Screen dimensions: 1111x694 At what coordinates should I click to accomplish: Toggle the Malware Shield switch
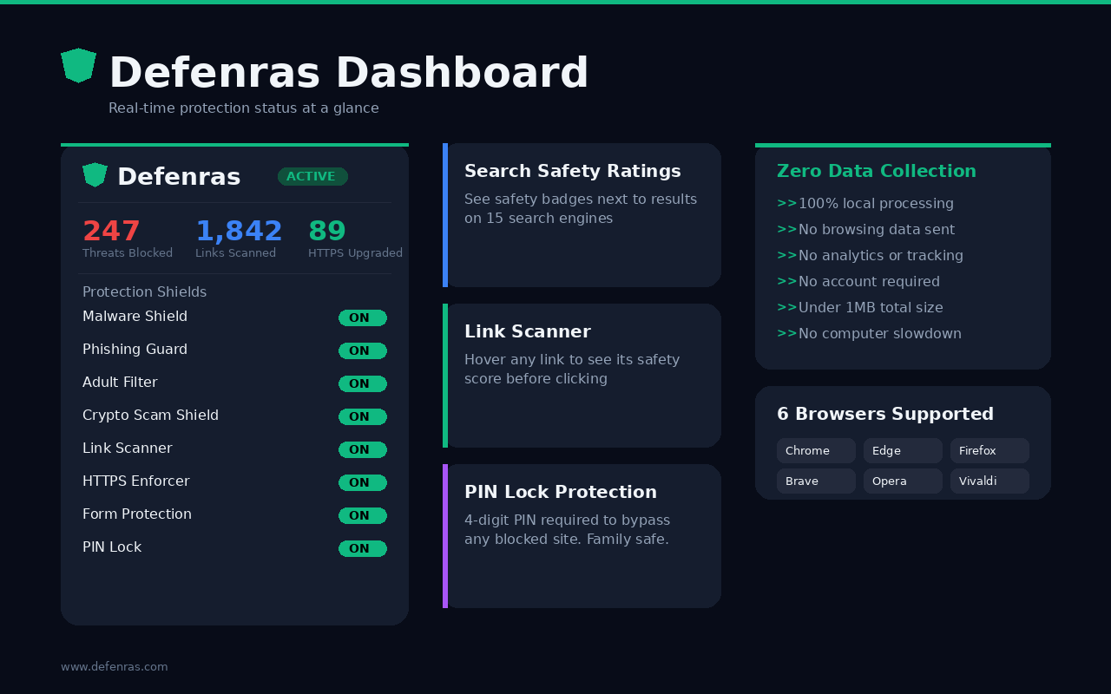click(363, 318)
